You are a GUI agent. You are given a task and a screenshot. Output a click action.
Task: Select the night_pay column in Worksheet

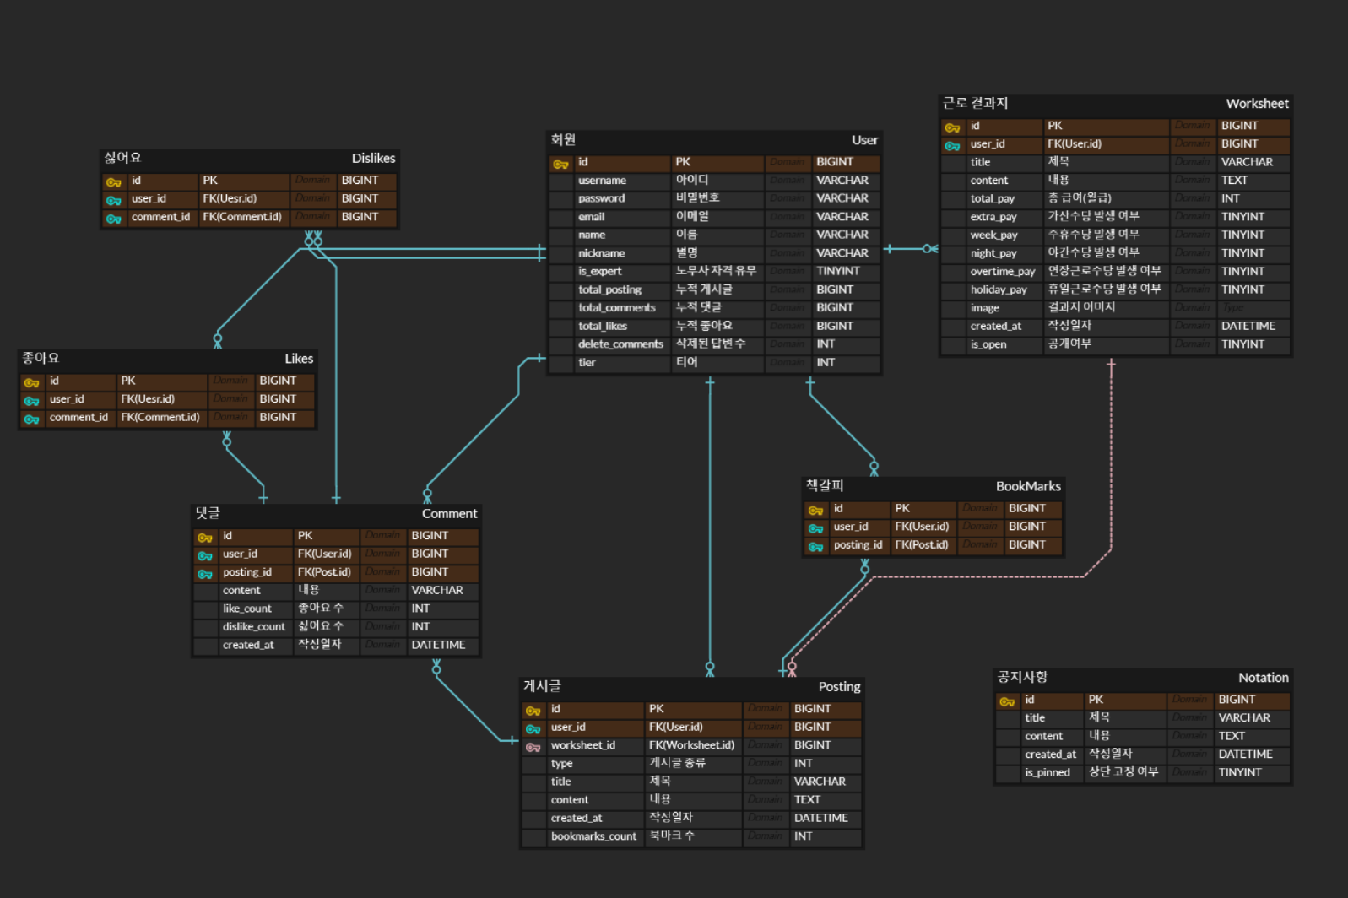click(x=1115, y=253)
